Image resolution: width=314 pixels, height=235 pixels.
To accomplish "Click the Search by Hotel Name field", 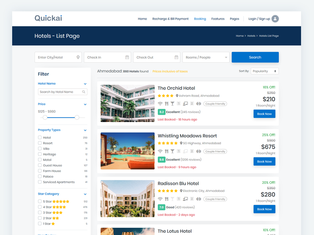I will (x=63, y=92).
